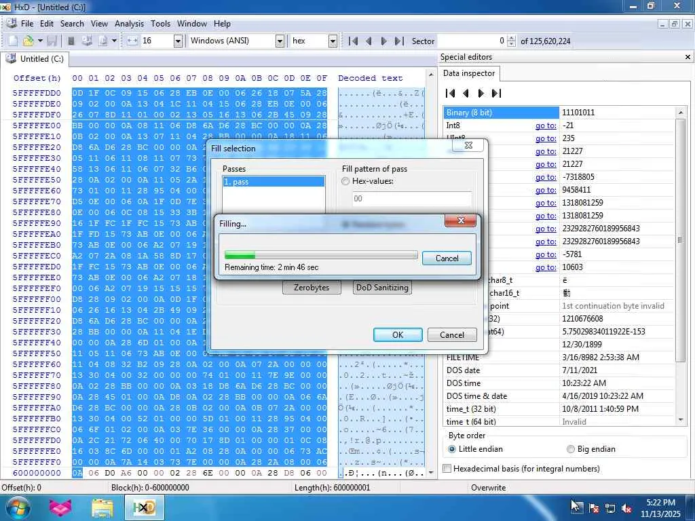The image size is (695, 521).
Task: Click the DoD Sanitizing button
Action: tap(382, 288)
